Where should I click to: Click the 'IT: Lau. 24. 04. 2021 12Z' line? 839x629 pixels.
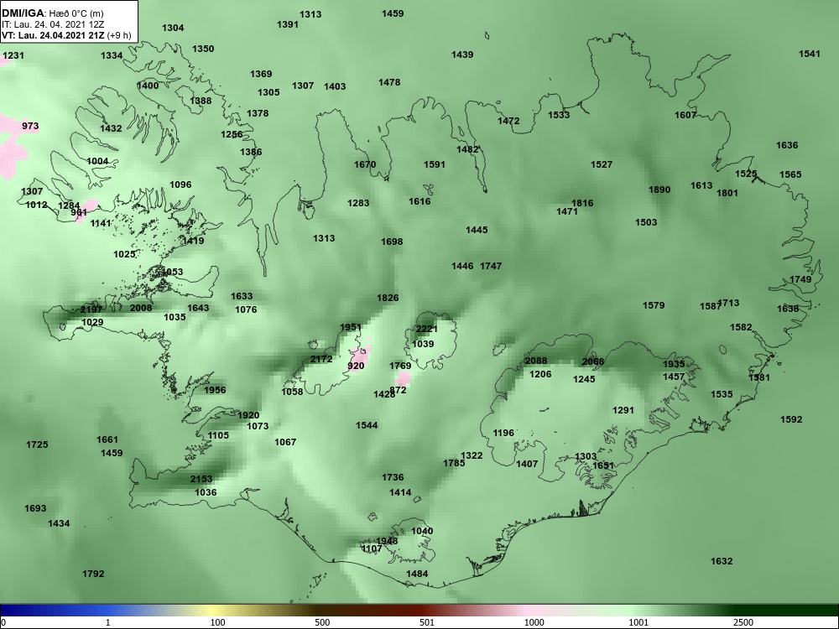[54, 24]
